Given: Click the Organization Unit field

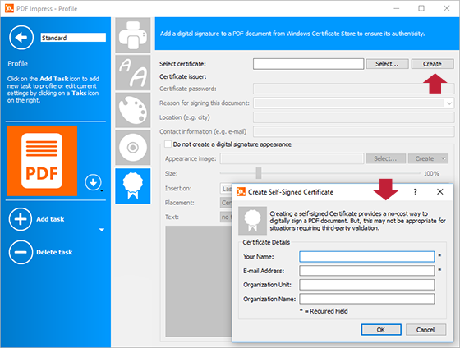Looking at the screenshot, I should 366,285.
